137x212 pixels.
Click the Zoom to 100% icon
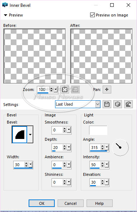[x=75, y=90]
